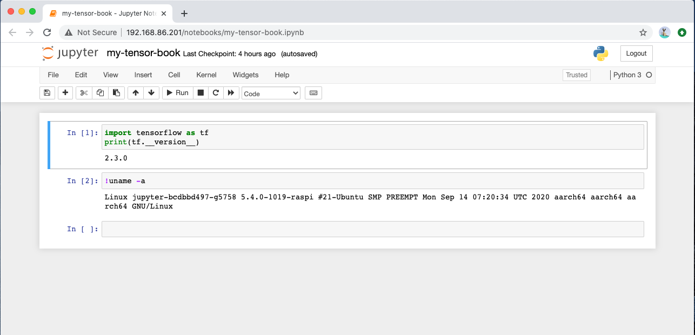The height and width of the screenshot is (335, 695).
Task: Move selected cell up
Action: click(135, 92)
